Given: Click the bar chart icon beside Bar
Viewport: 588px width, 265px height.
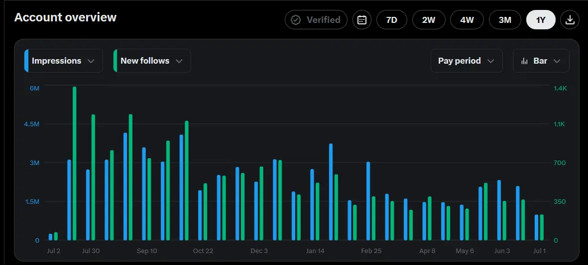Looking at the screenshot, I should 525,61.
